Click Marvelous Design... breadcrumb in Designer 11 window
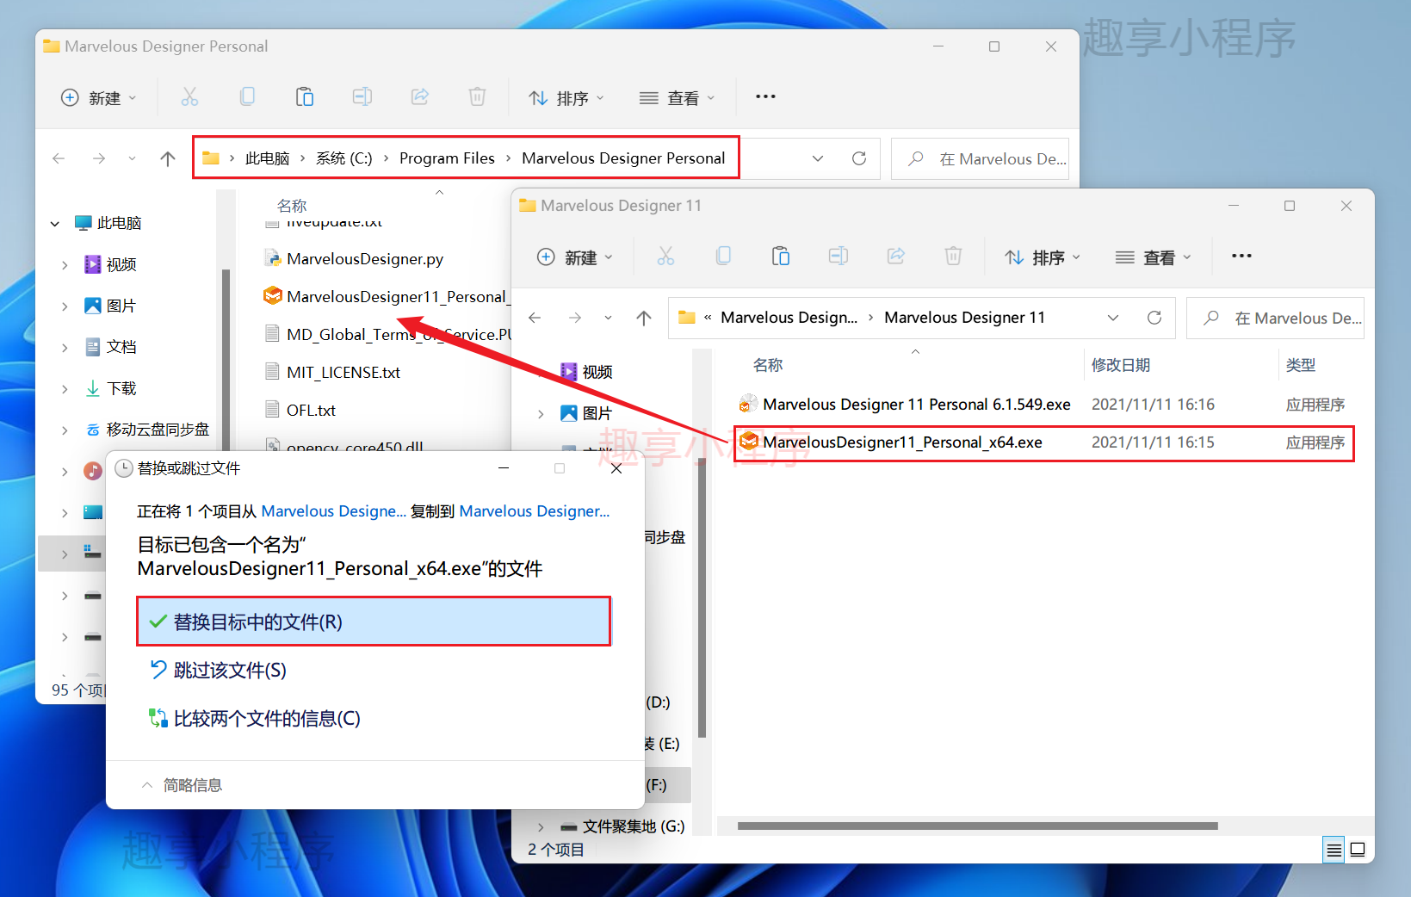1411x897 pixels. pos(789,318)
